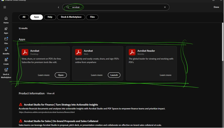Open the Acrobat Desktop app
The image size is (224, 128).
click(x=61, y=75)
